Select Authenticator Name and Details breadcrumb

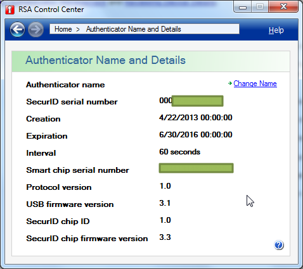point(133,29)
